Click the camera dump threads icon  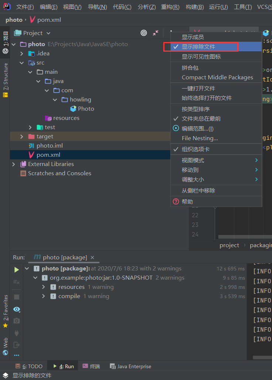point(17,321)
